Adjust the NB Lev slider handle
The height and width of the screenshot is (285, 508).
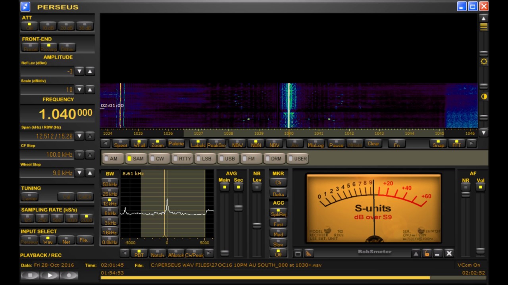click(x=257, y=225)
